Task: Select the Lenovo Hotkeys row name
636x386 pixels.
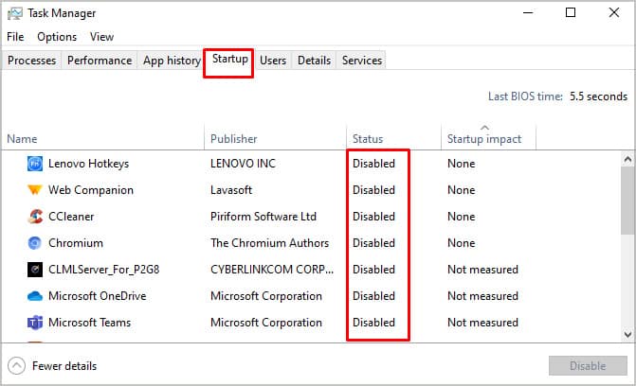Action: (88, 164)
